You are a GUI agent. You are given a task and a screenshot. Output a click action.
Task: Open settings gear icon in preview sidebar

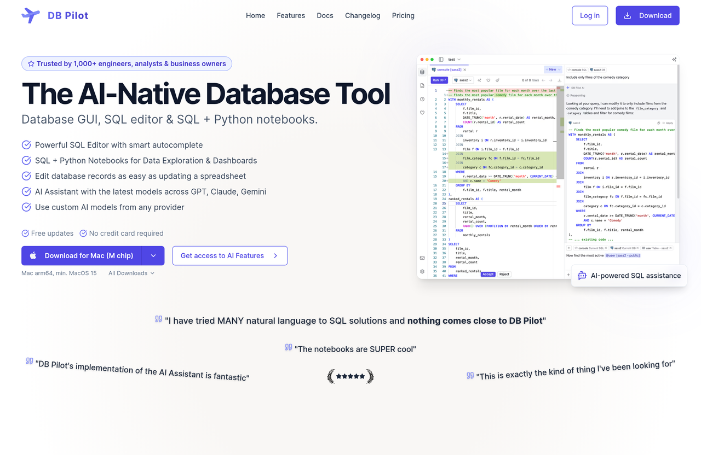point(422,271)
